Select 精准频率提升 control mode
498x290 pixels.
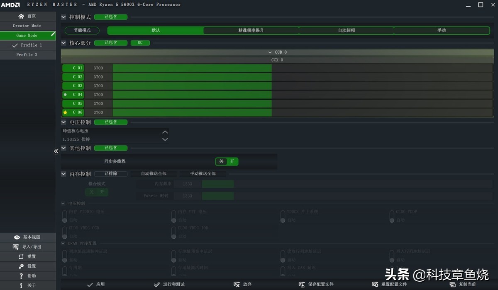(x=251, y=31)
